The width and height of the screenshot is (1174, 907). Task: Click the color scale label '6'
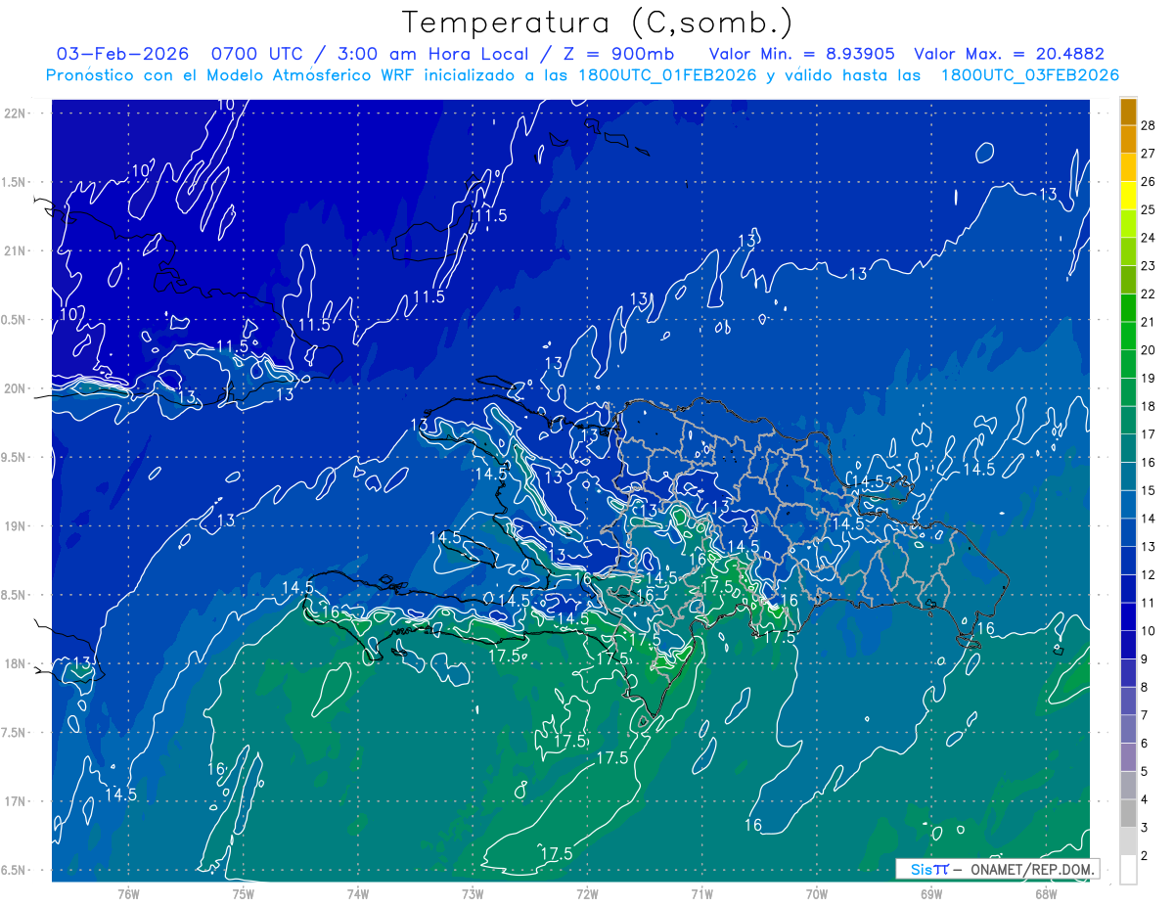[x=1146, y=744]
